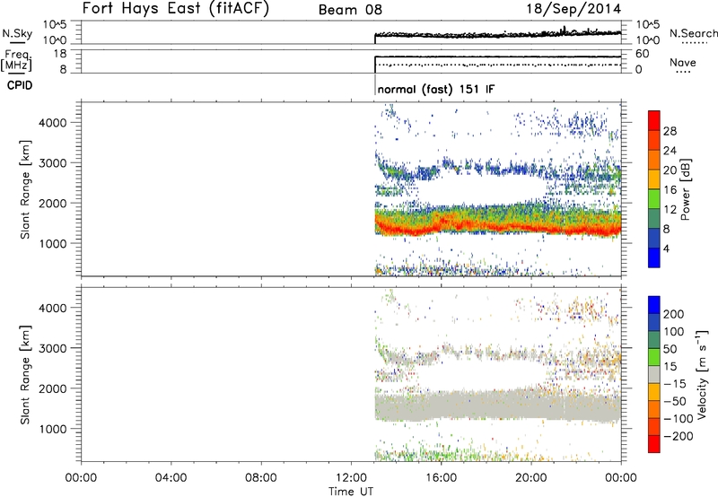
Task: Click the '20:00' time tick label
Action: tap(531, 478)
